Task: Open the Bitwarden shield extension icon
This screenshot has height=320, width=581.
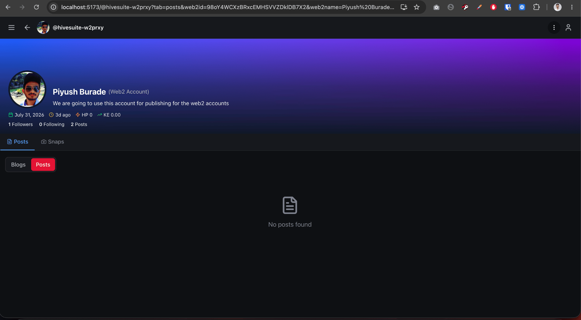Action: click(x=508, y=7)
